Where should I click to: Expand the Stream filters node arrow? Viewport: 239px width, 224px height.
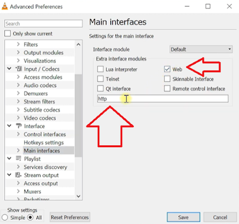pos(19,102)
